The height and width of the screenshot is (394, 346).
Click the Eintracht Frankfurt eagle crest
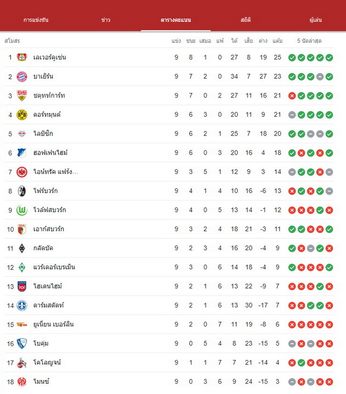22,172
